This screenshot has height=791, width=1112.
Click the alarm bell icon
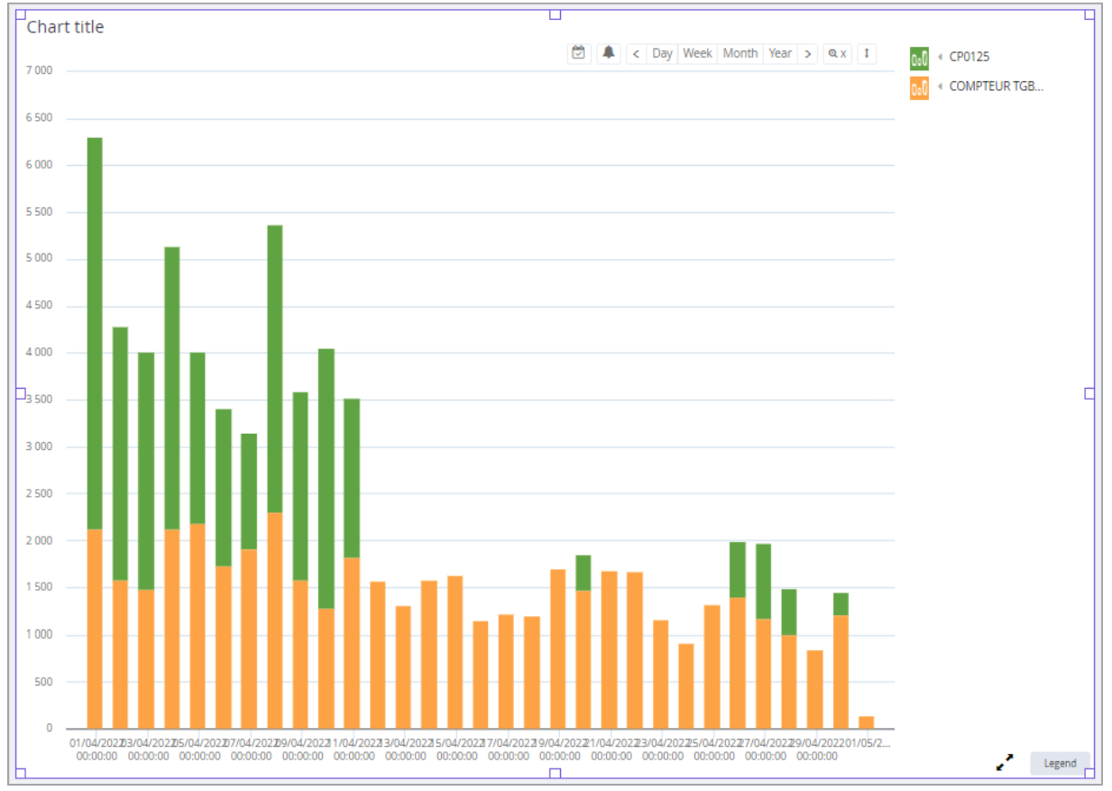coord(609,53)
